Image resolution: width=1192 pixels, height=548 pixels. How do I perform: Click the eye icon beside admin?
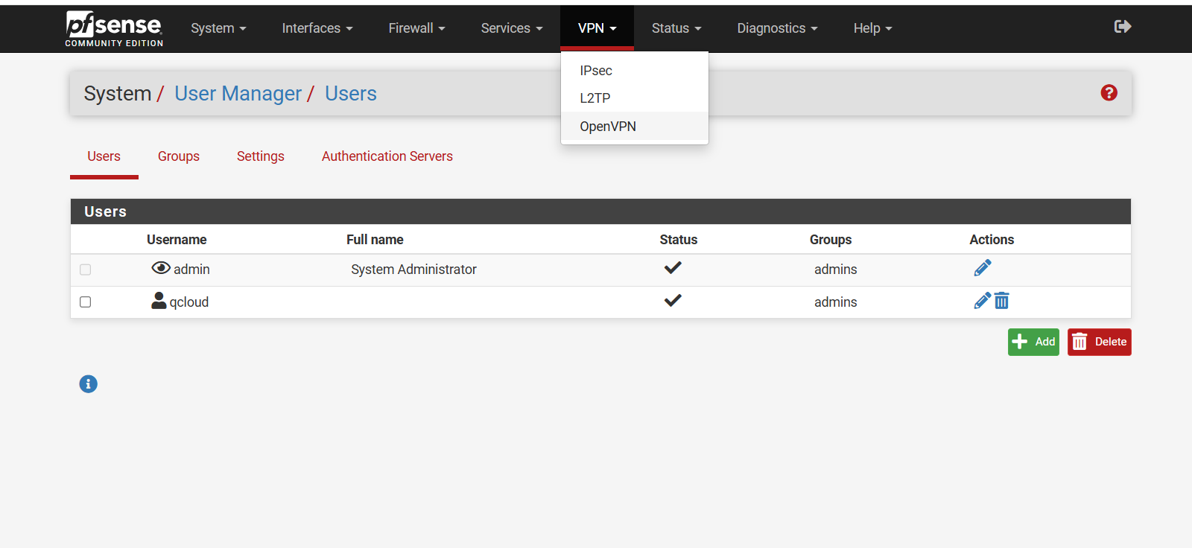click(x=161, y=268)
